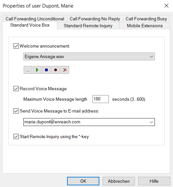173x187 pixels.
Task: Select Call Forwarding Busy tab
Action: (146, 19)
